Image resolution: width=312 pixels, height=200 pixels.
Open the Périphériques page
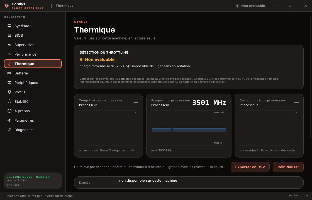(x=33, y=82)
